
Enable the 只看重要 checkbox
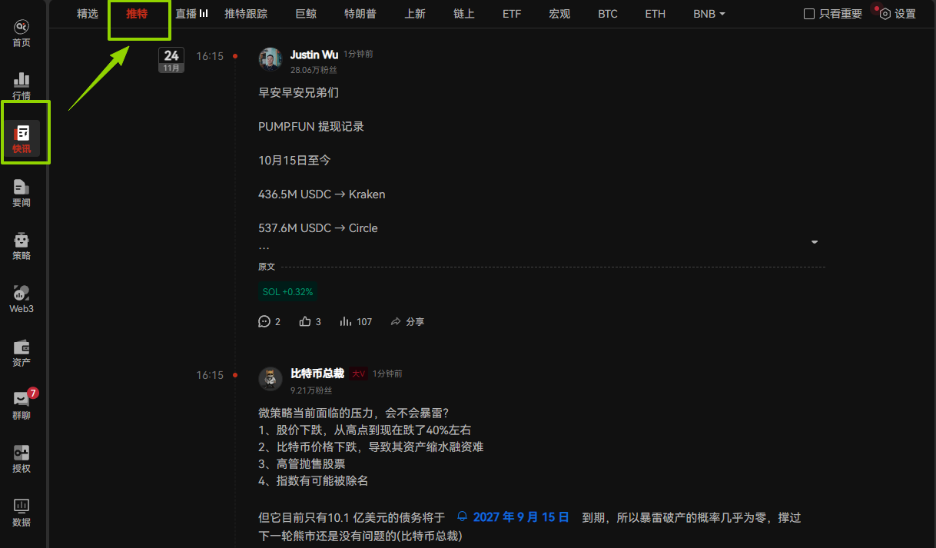[808, 14]
